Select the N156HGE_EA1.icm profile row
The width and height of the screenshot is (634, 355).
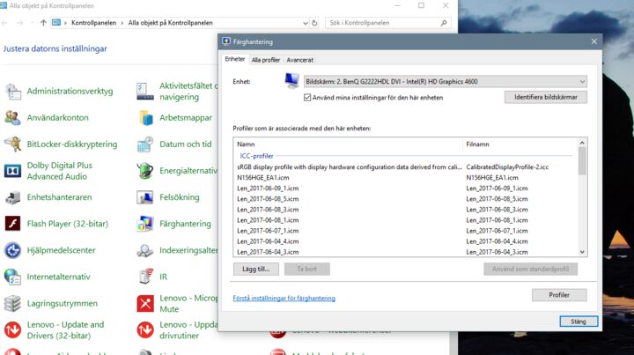coord(405,178)
